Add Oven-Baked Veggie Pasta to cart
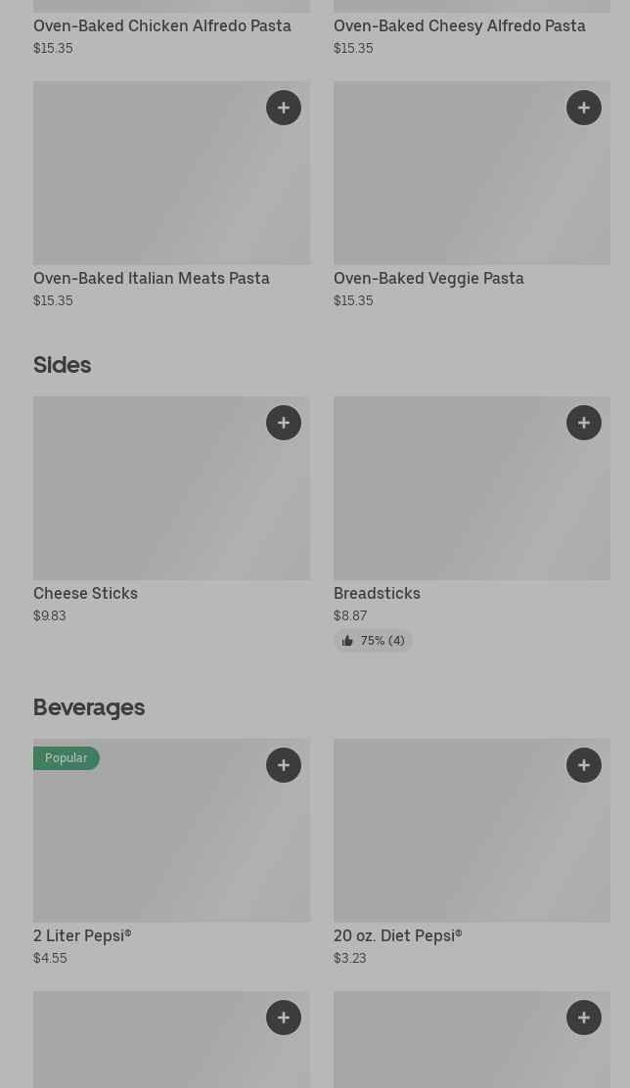Image resolution: width=630 pixels, height=1088 pixels. [x=584, y=108]
